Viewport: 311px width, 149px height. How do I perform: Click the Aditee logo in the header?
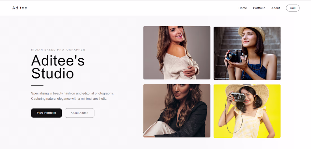20,8
